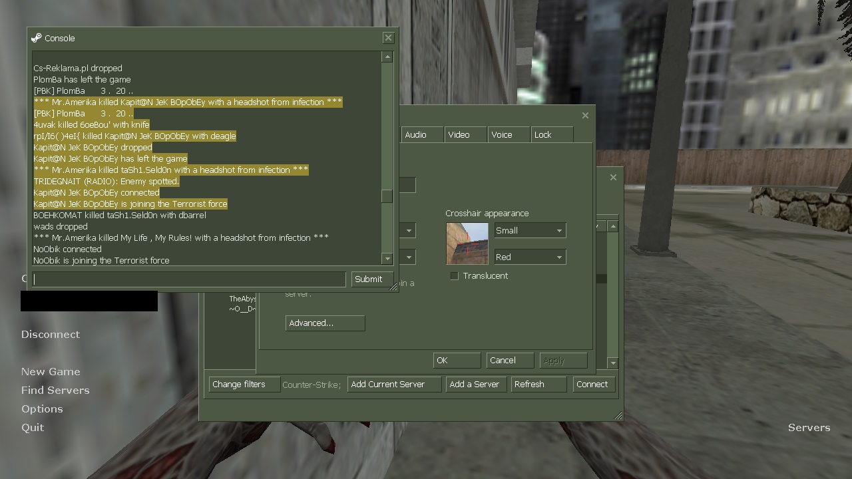Click Change filters in server browser
This screenshot has height=479, width=852.
(x=244, y=384)
